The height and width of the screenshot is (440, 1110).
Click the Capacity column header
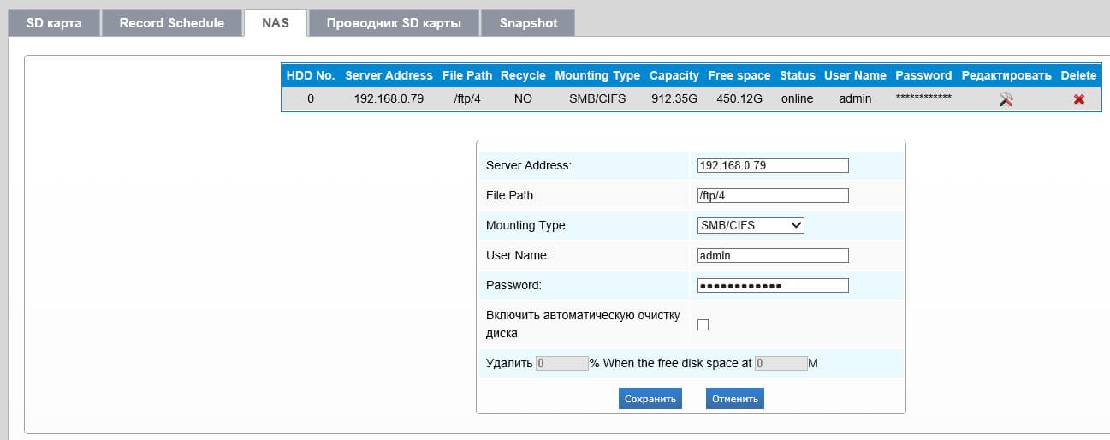point(674,75)
